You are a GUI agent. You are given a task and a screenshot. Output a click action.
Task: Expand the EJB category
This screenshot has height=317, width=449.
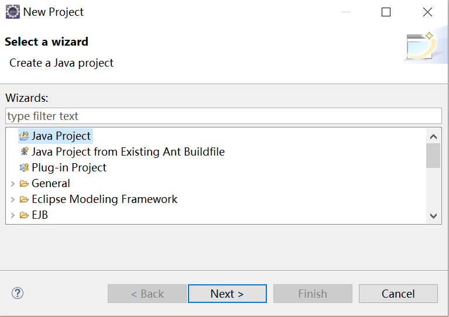tap(13, 215)
